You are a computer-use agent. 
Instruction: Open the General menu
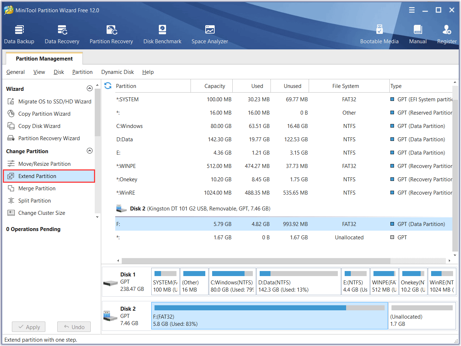click(15, 72)
